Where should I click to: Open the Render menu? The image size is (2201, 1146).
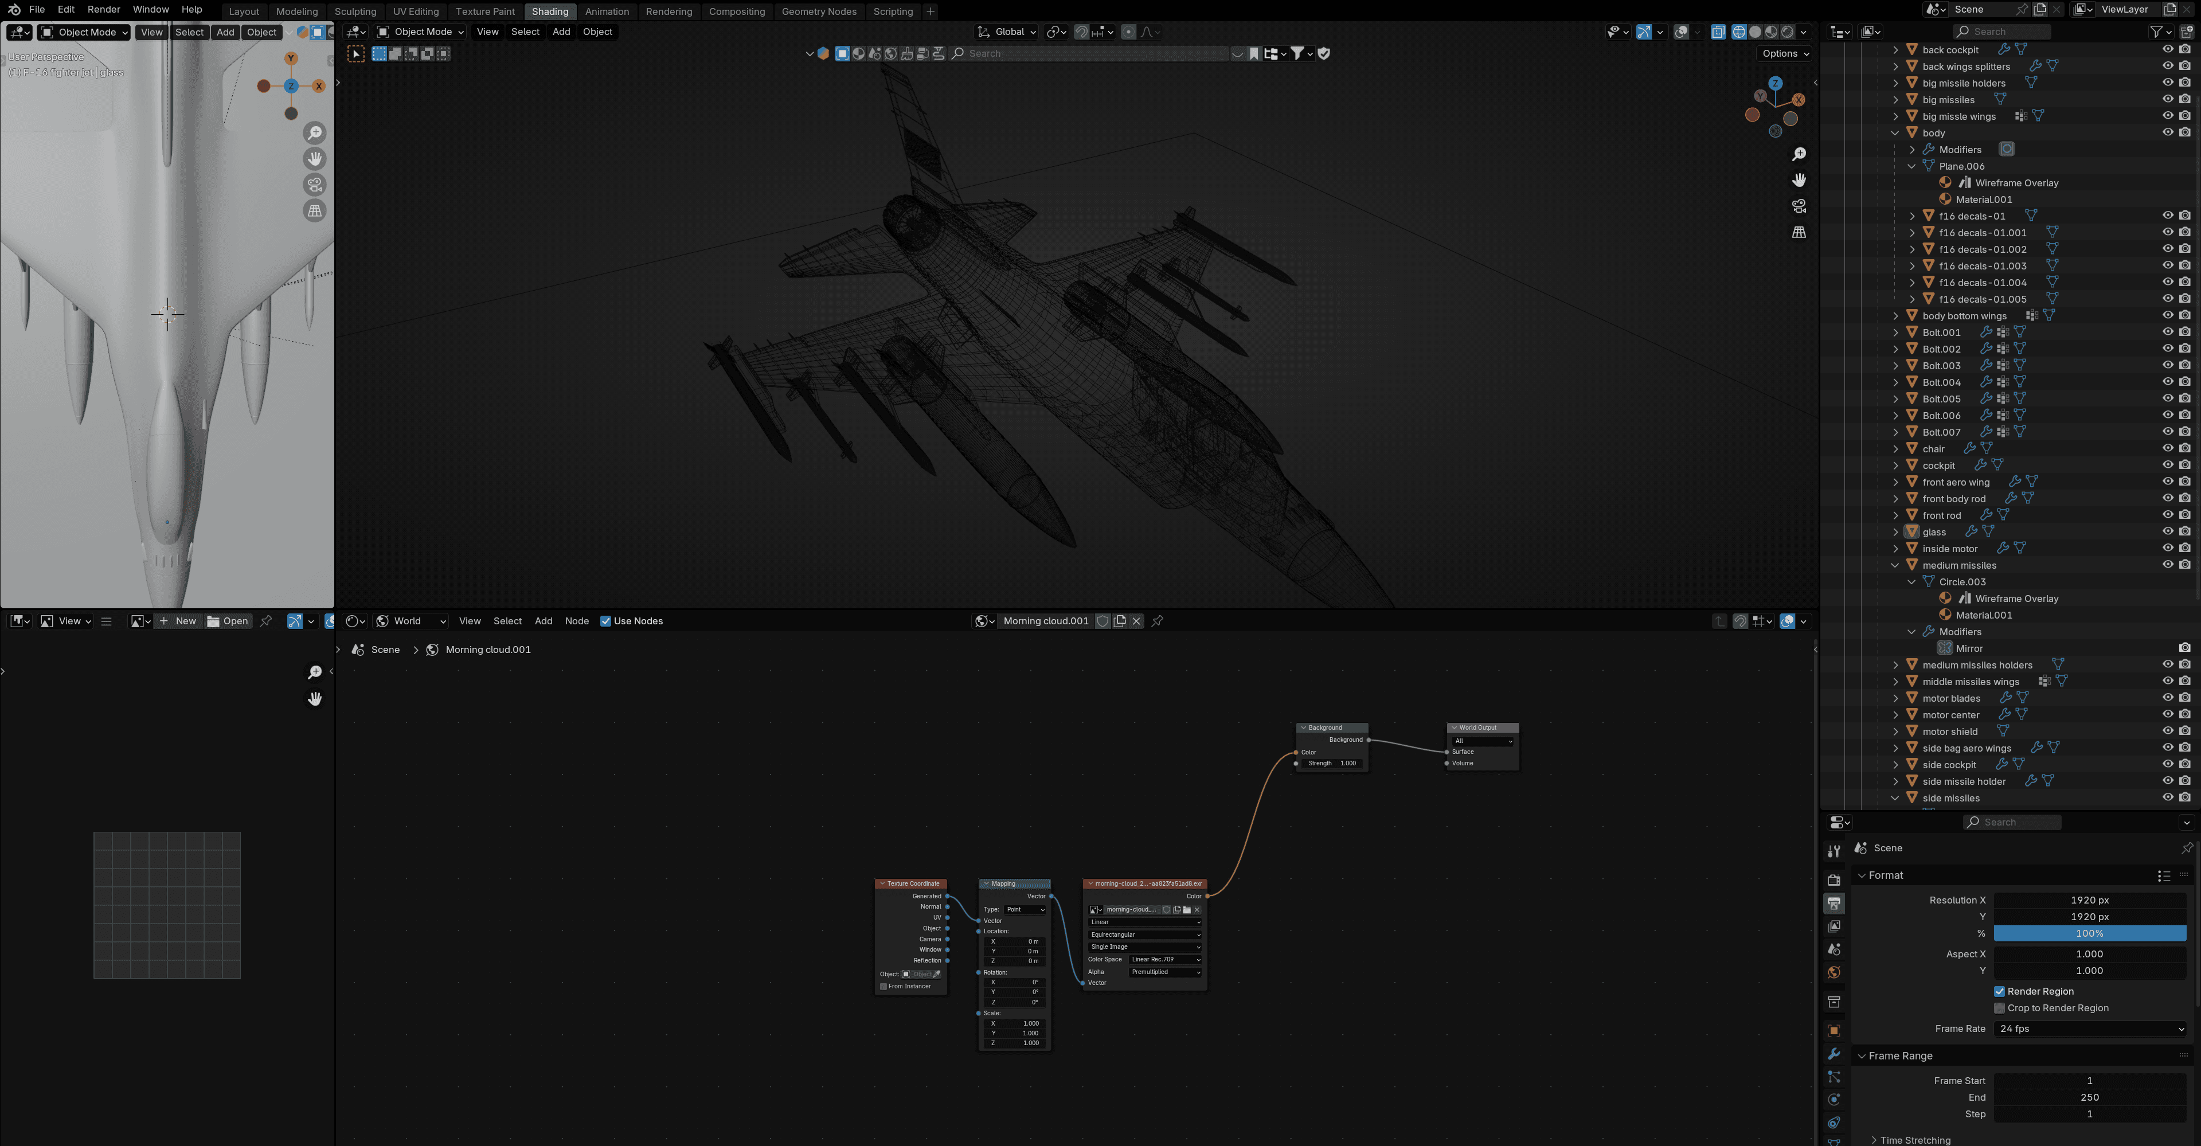click(x=103, y=9)
